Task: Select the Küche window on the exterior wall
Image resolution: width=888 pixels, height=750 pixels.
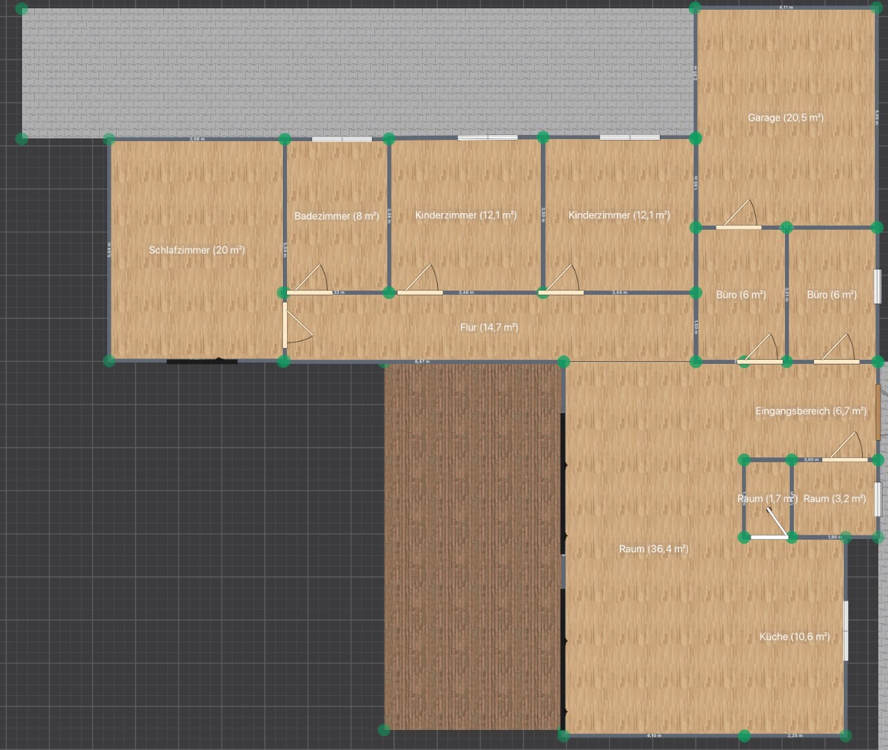Action: 846,630
